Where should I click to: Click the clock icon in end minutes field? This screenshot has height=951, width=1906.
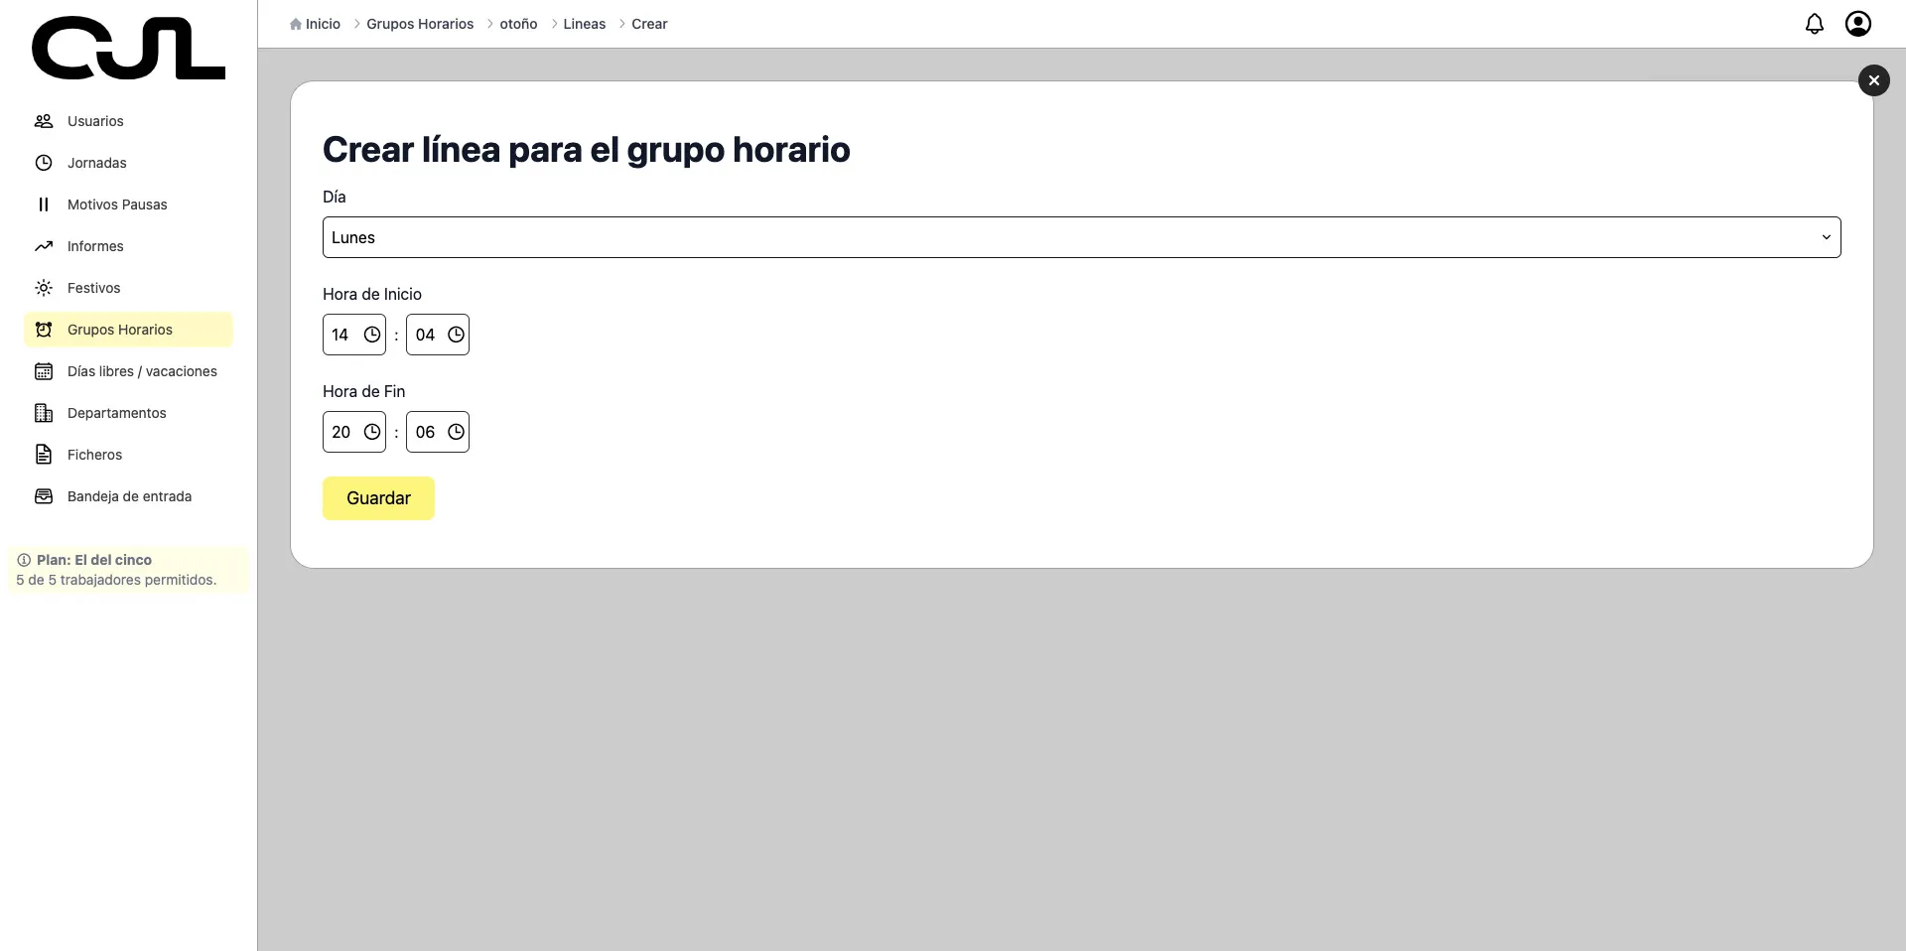[456, 432]
